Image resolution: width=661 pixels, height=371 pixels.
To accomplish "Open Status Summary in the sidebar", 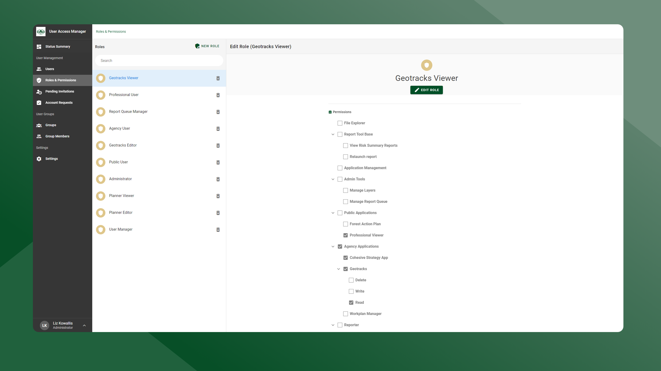I will click(x=62, y=47).
